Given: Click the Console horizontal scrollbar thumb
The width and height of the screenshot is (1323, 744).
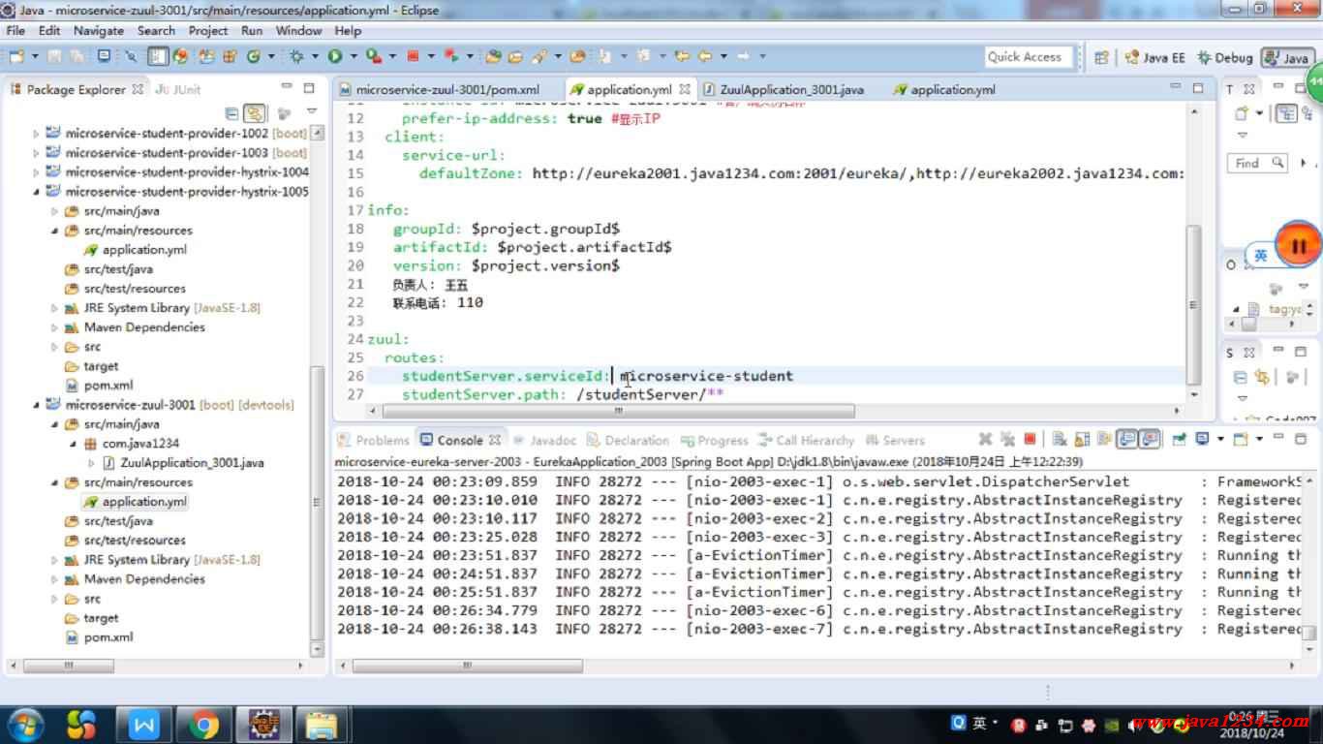Looking at the screenshot, I should pyautogui.click(x=468, y=666).
